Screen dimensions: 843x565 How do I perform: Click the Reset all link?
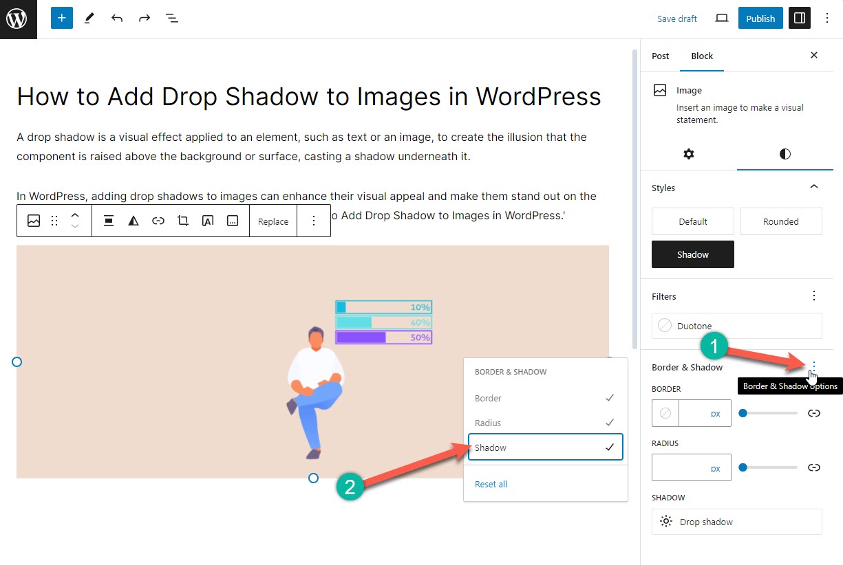(x=491, y=484)
